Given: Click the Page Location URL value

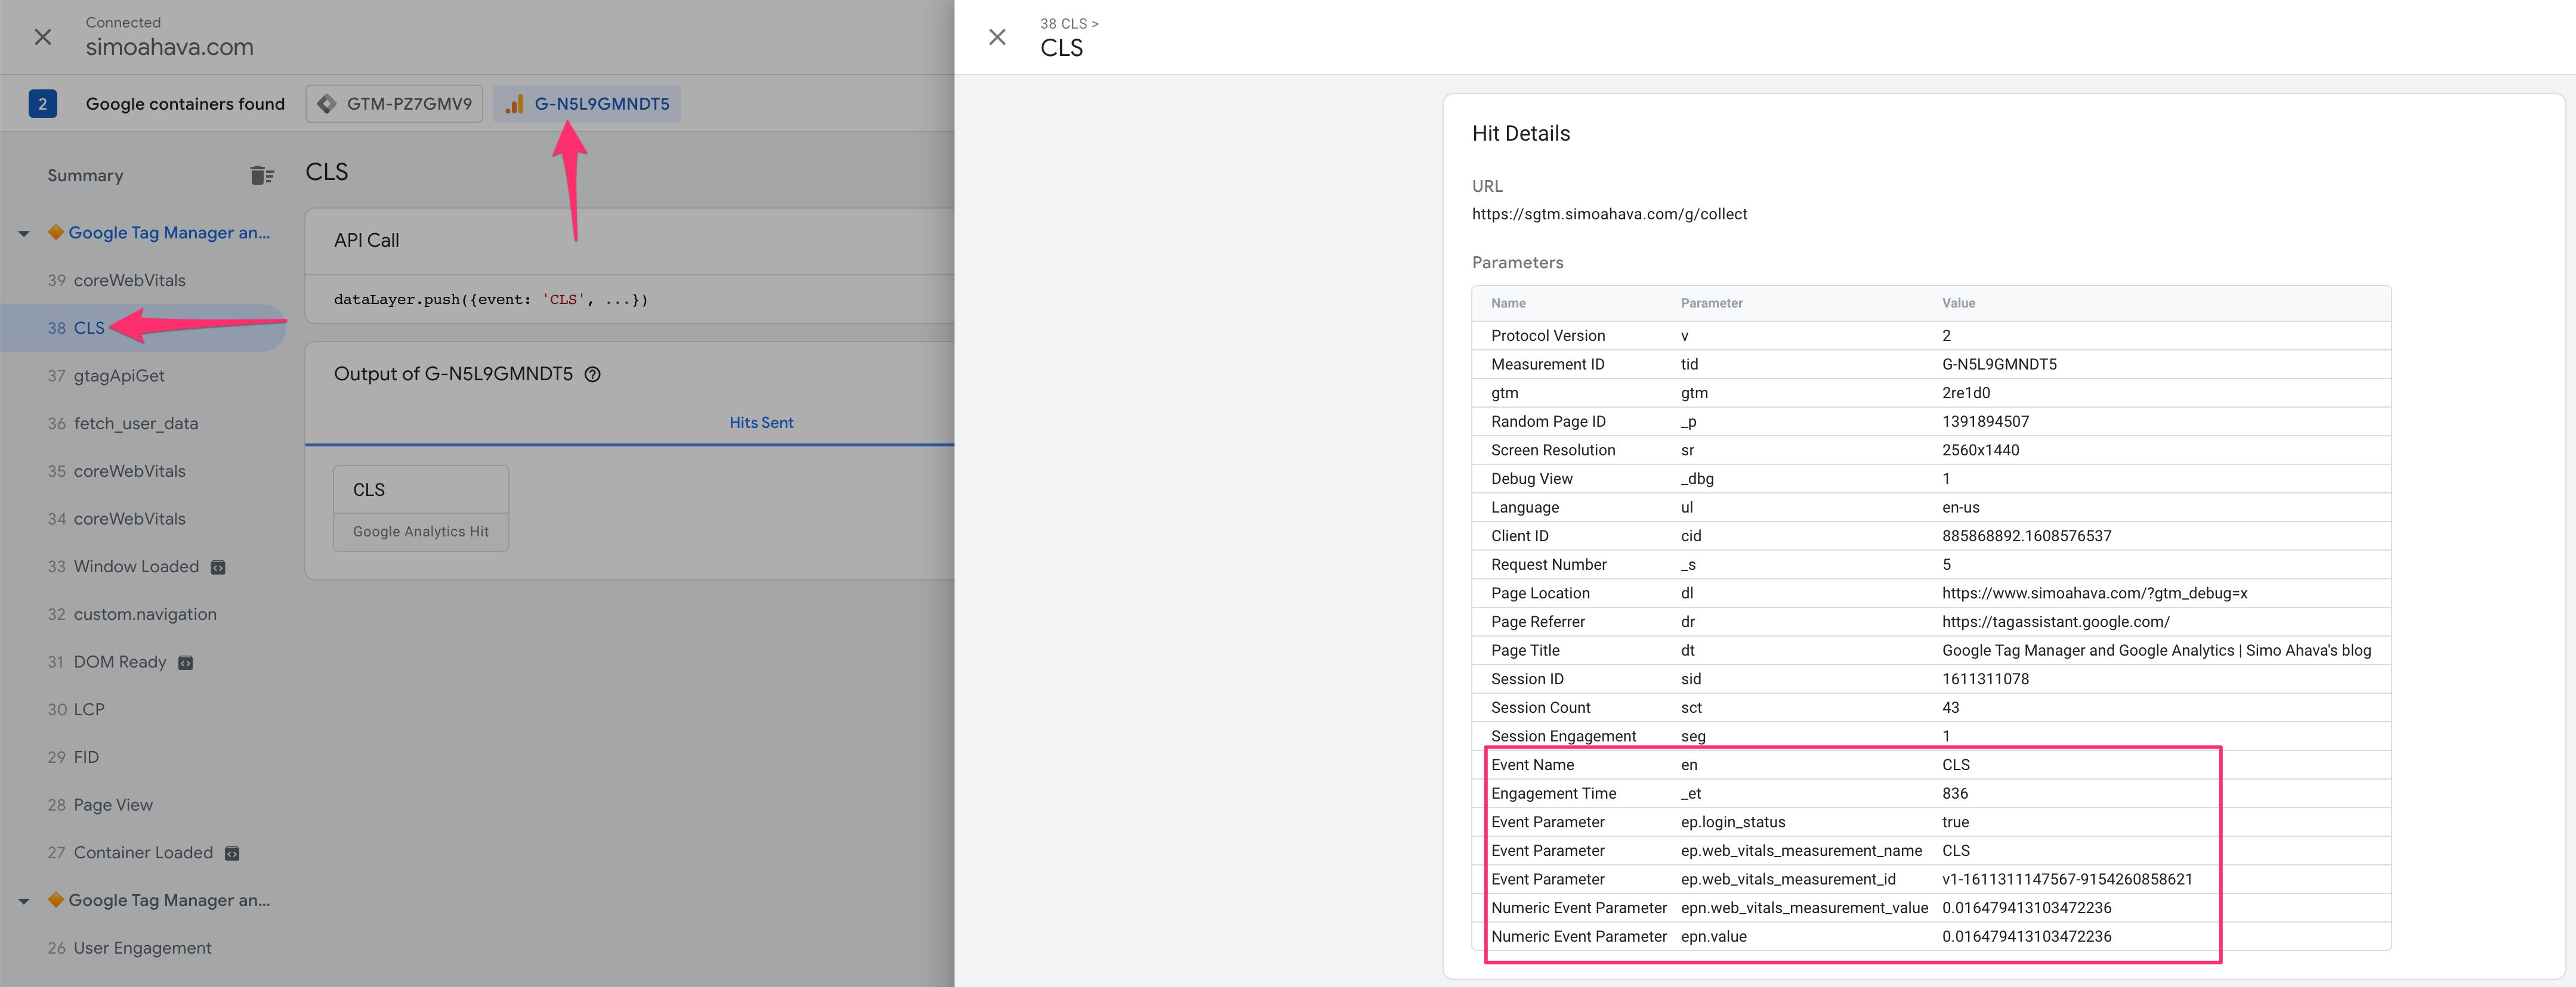Looking at the screenshot, I should click(x=2094, y=594).
